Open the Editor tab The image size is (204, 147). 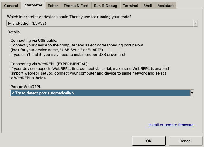pyautogui.click(x=53, y=6)
